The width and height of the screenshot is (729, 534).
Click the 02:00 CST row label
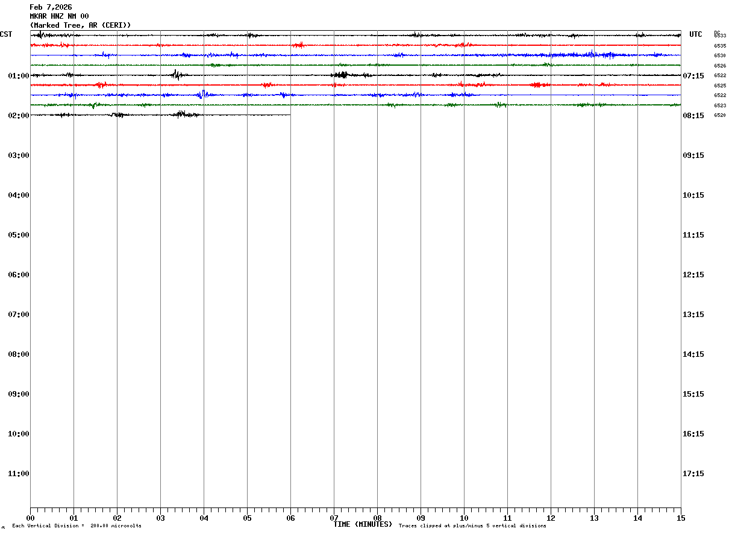[x=19, y=116]
